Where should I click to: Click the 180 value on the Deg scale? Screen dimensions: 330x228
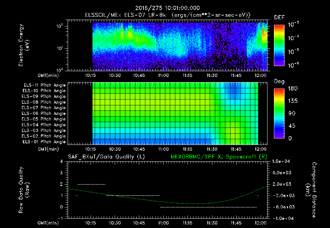point(293,89)
